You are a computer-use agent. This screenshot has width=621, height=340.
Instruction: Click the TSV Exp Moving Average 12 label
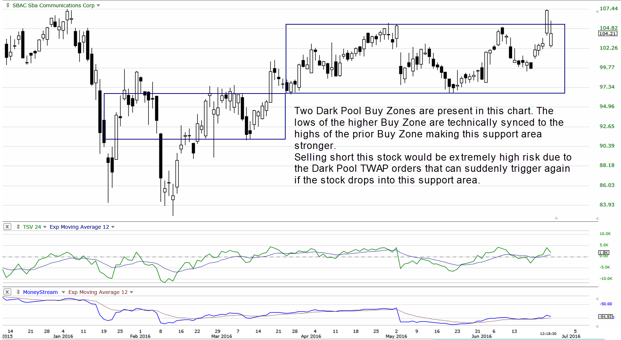(79, 227)
